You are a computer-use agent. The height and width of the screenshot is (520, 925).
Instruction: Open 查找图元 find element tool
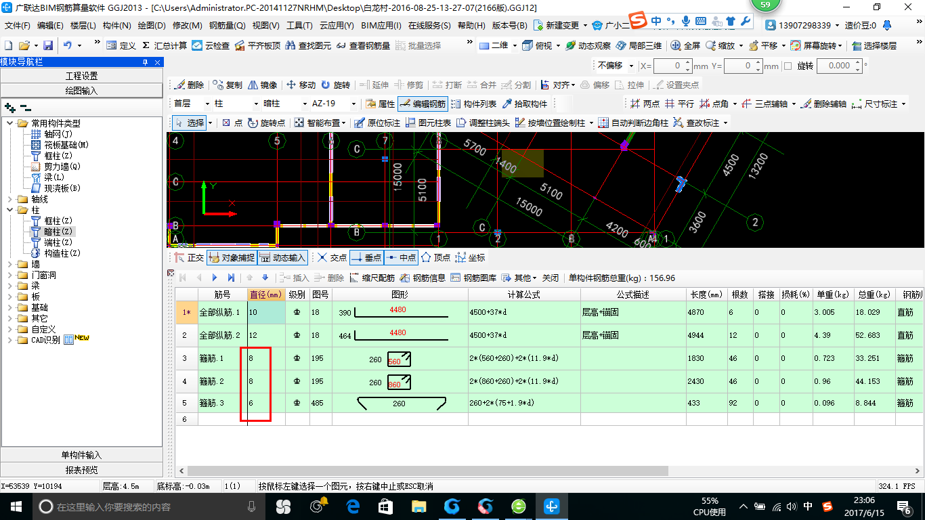[308, 45]
